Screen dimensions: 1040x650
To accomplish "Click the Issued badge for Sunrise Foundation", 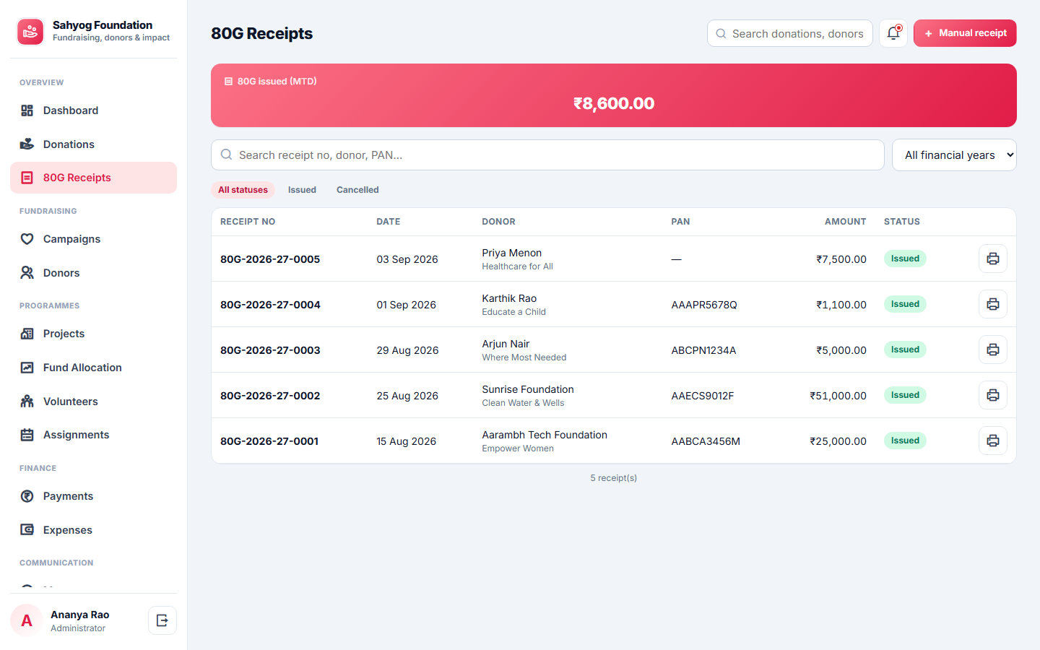I will [x=905, y=395].
